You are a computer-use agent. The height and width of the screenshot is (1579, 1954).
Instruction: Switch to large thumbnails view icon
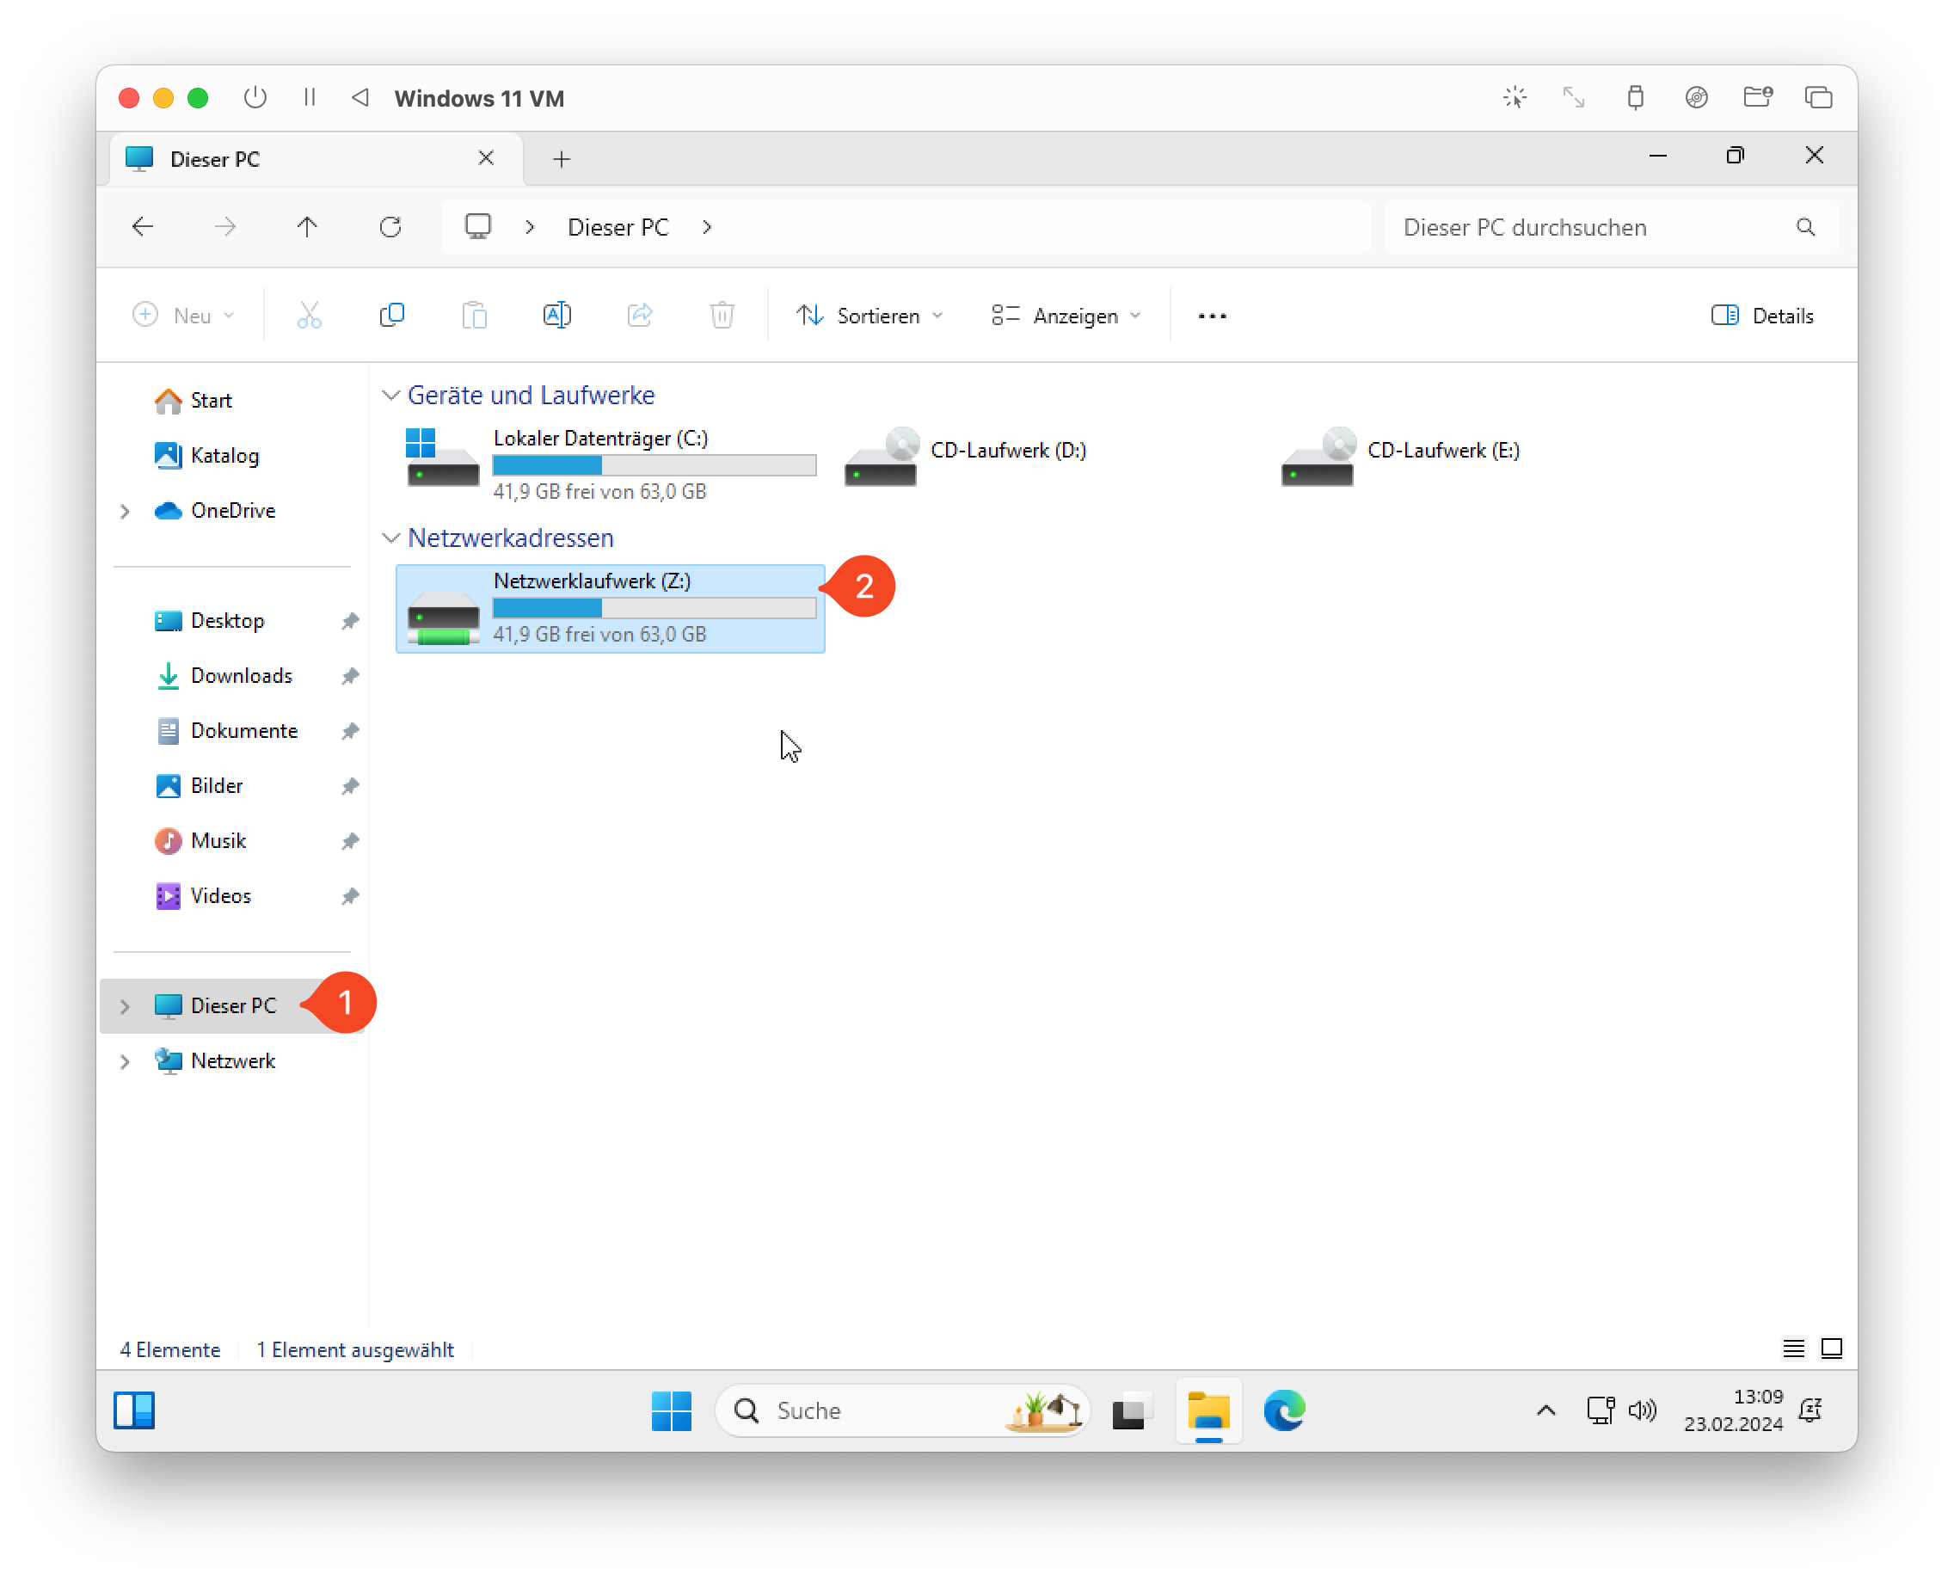1831,1348
